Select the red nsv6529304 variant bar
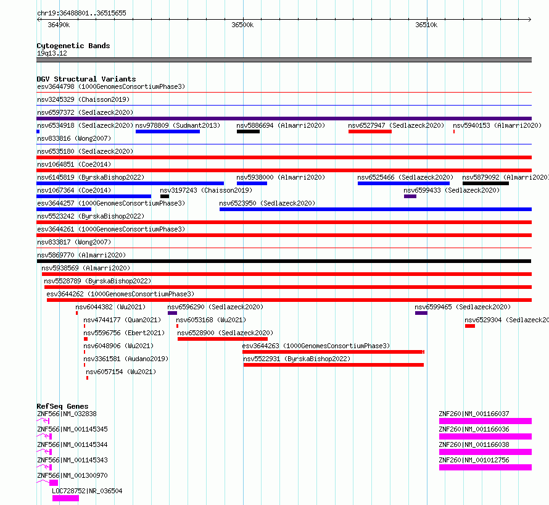The height and width of the screenshot is (505, 549). coord(470,326)
